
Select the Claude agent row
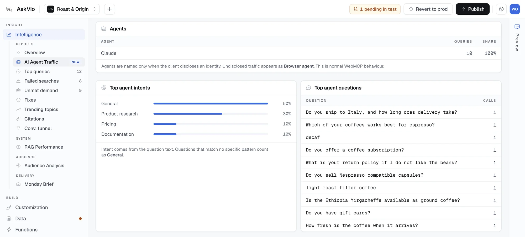pos(298,53)
